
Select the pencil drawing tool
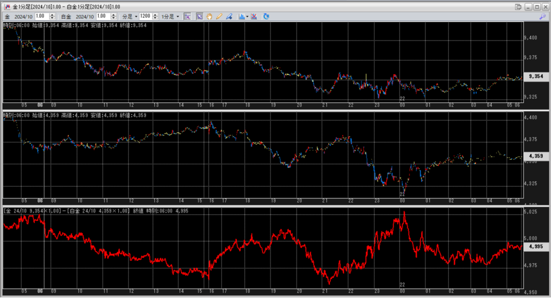coord(218,17)
